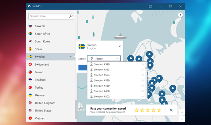Image resolution: width=211 pixels, height=125 pixels.
Task: Click the blue connect button in Sweden popup
Action: coord(83,67)
